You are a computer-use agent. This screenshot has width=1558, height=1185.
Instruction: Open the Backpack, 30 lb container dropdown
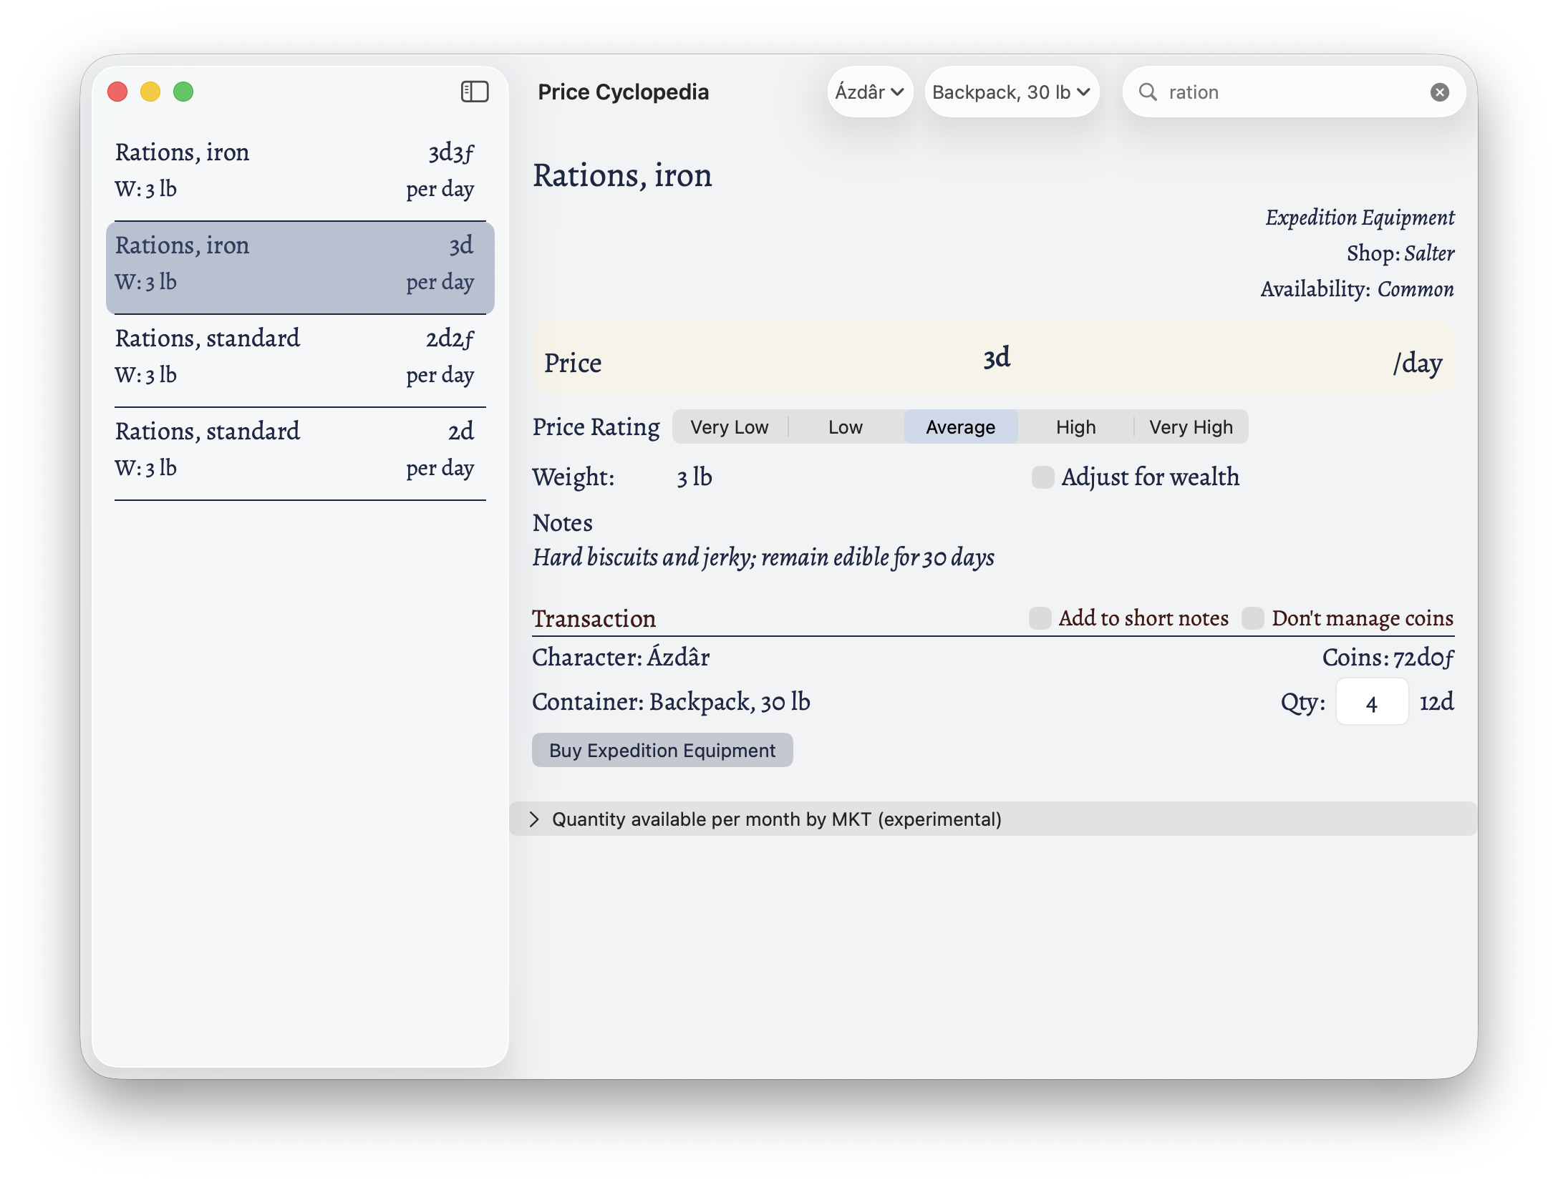click(x=1011, y=92)
